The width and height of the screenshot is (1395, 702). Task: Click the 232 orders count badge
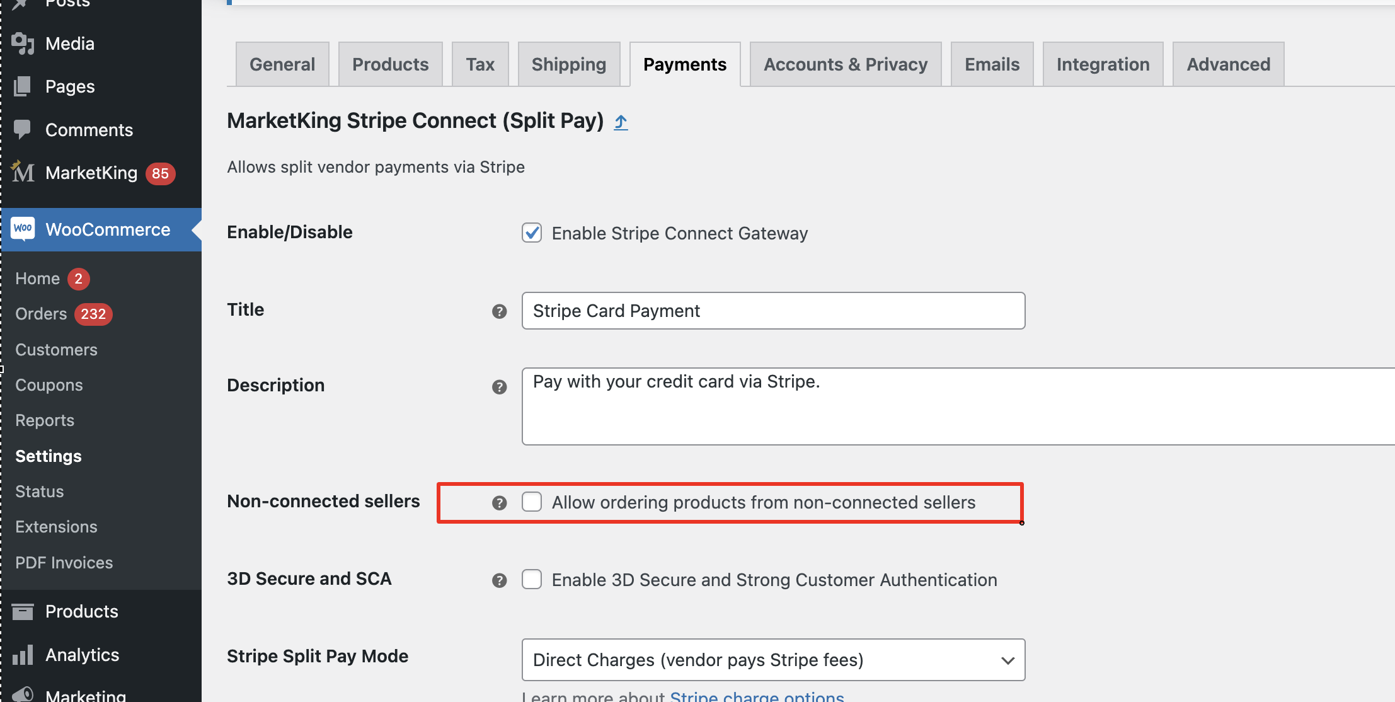[93, 314]
